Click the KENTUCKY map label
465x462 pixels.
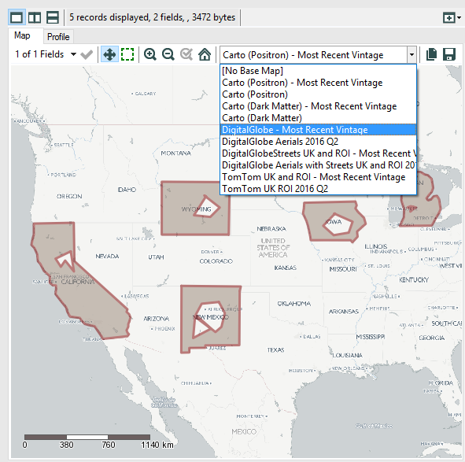tap(414, 280)
